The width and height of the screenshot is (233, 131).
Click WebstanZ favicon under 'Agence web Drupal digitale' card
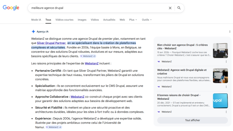pos(159,87)
